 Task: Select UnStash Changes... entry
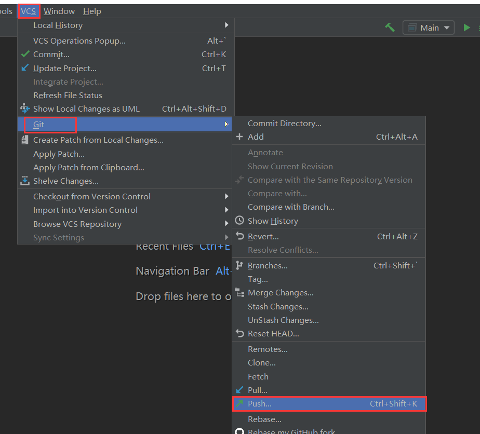[x=329, y=320]
